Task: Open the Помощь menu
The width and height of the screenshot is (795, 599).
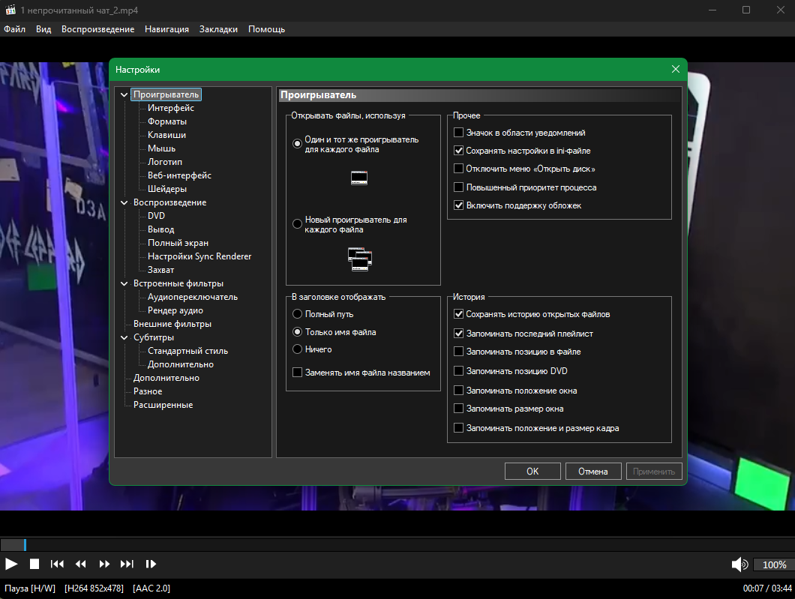Action: (267, 29)
